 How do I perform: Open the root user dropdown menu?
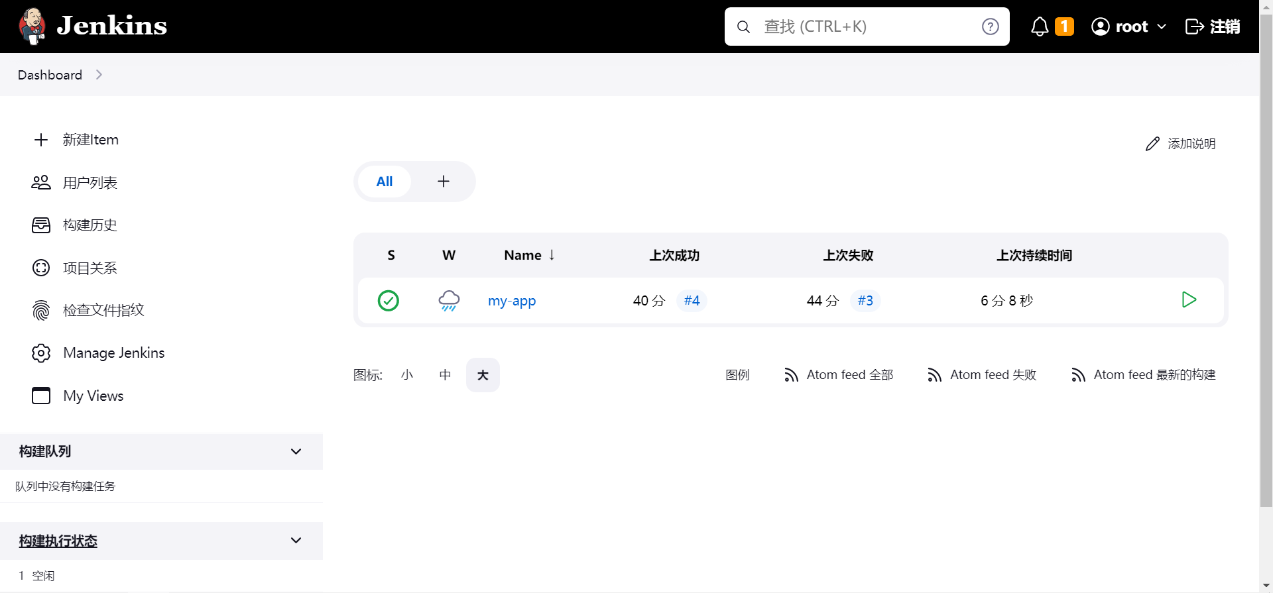pyautogui.click(x=1128, y=27)
